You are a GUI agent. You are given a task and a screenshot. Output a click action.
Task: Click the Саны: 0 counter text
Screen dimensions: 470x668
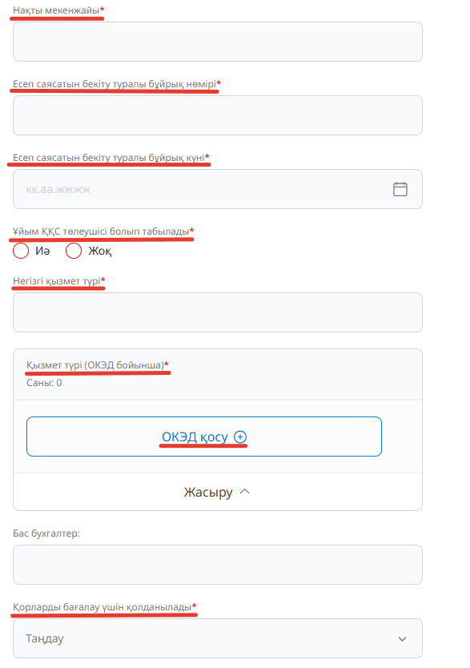click(44, 383)
